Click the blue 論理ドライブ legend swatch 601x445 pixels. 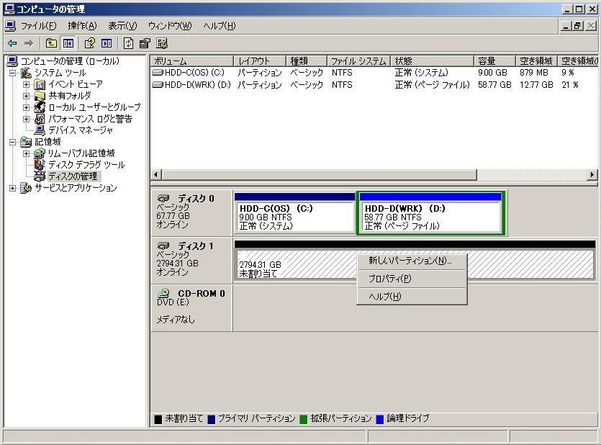[x=380, y=419]
